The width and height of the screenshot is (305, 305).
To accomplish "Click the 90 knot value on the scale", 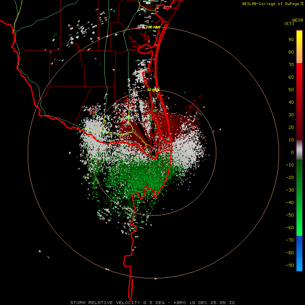I will pos(291,40).
